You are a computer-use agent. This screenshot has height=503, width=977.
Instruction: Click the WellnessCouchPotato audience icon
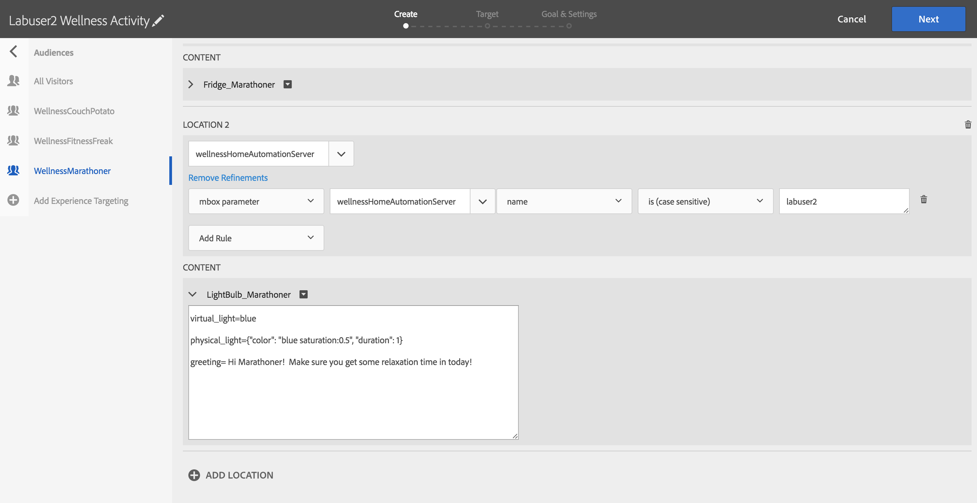pyautogui.click(x=13, y=111)
